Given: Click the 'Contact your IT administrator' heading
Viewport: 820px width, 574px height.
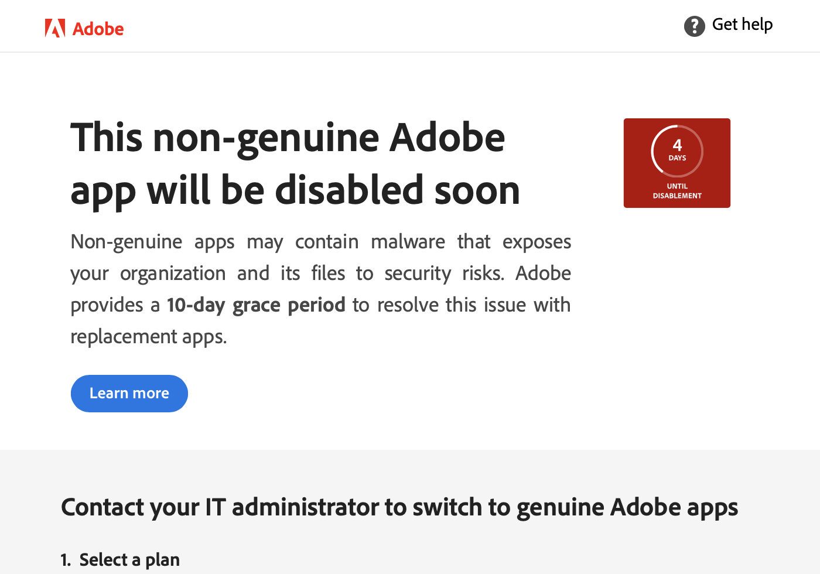Looking at the screenshot, I should pos(399,507).
